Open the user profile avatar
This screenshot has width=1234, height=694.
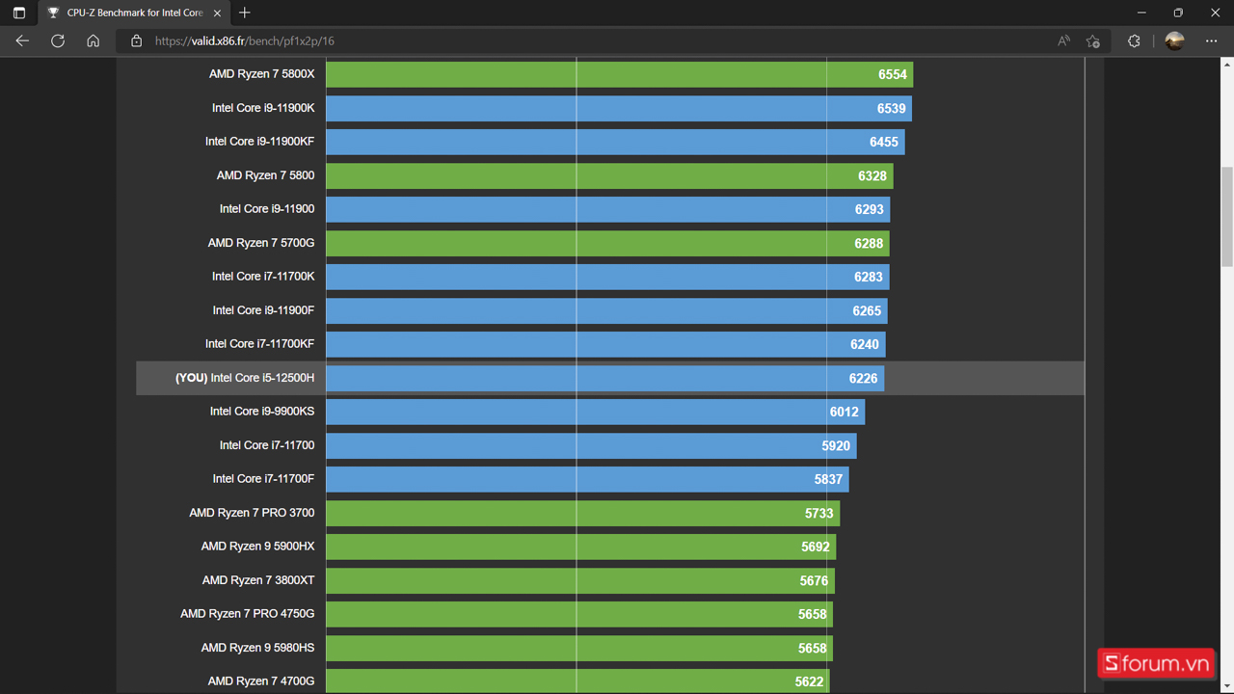tap(1173, 40)
